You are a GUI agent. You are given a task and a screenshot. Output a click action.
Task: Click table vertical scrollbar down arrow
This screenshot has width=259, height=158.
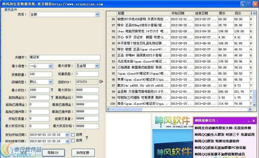(254, 105)
